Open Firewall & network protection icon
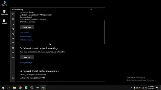Image resolution: width=161 pixels, height=90 pixels. (13, 38)
